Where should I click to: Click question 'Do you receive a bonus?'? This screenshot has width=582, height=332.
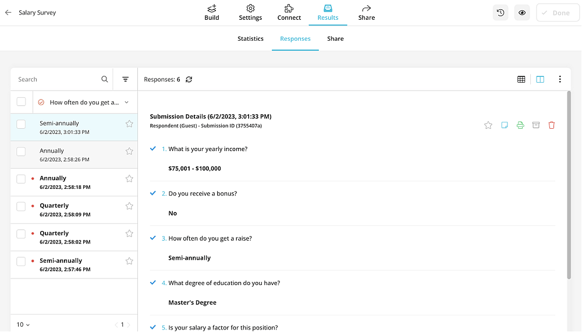203,193
